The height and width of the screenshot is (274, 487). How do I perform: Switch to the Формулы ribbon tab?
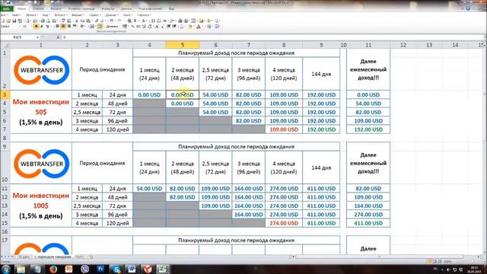tap(108, 8)
